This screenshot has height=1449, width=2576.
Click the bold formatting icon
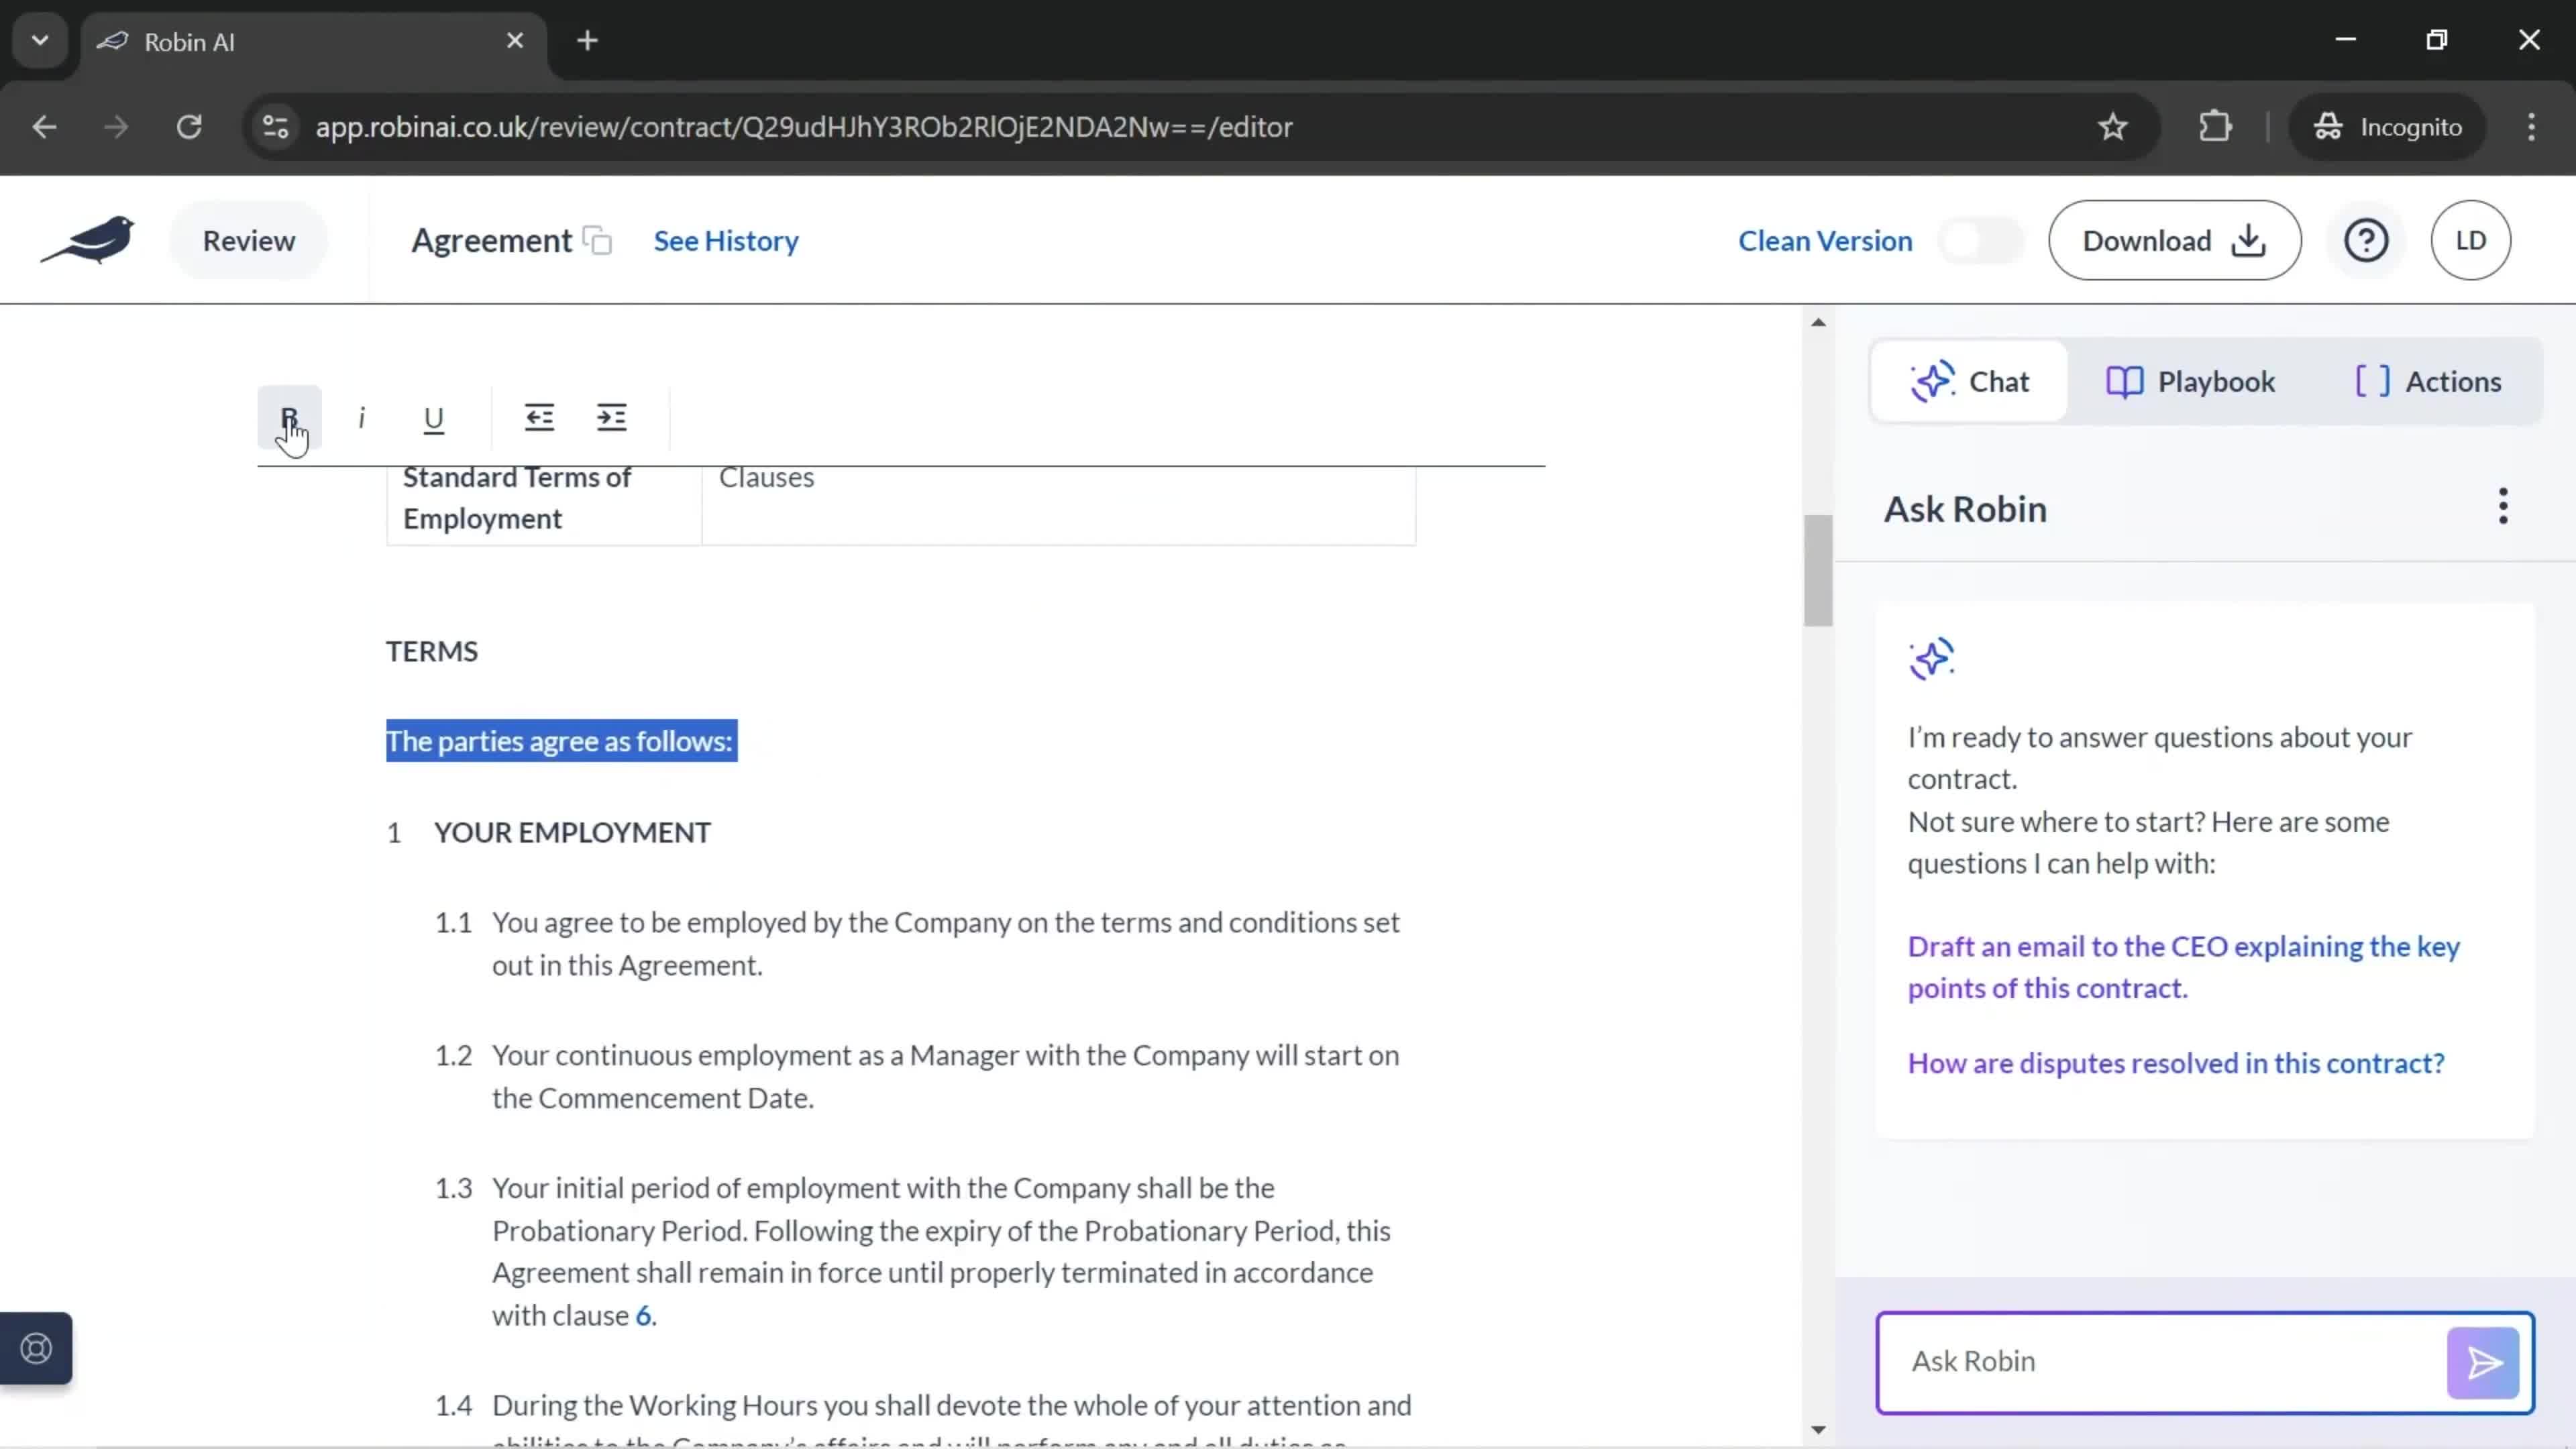[288, 417]
